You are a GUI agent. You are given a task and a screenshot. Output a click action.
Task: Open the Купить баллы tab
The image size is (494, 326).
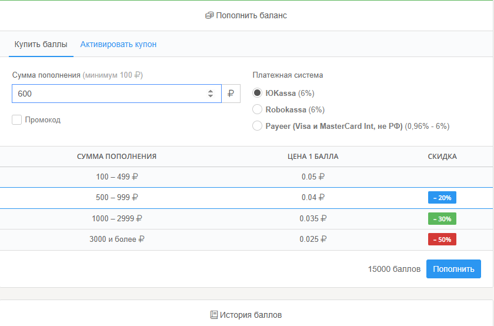pyautogui.click(x=41, y=45)
